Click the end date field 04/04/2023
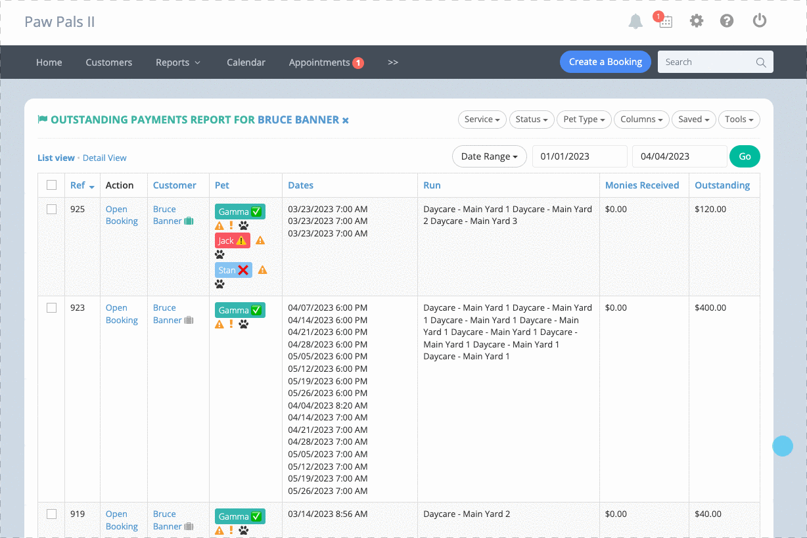The height and width of the screenshot is (538, 807). (680, 156)
